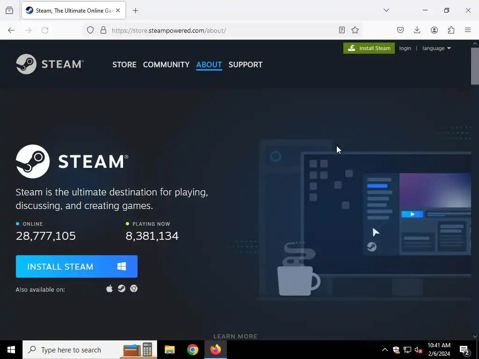Viewport: 479px width, 359px height.
Task: Click the address bar URL field
Action: (223, 30)
